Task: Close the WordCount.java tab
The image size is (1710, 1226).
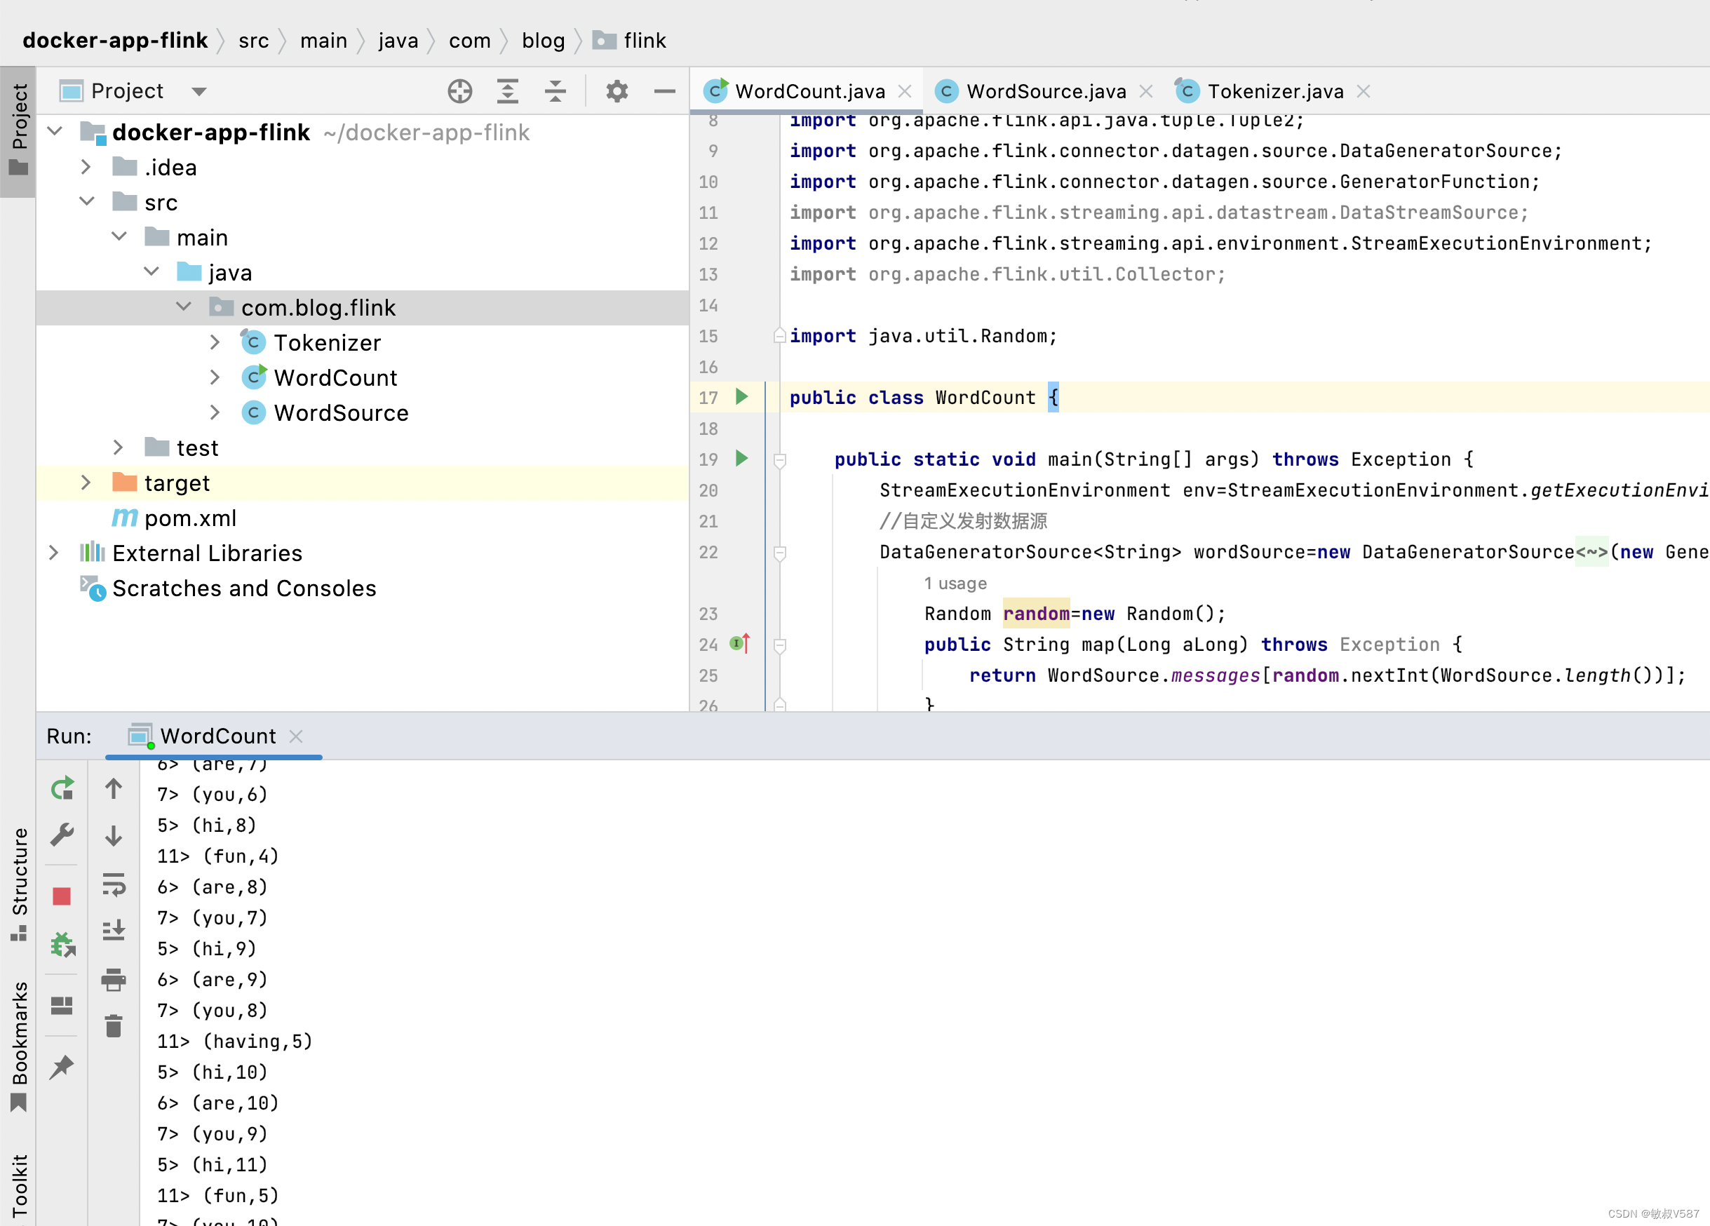Action: tap(905, 92)
